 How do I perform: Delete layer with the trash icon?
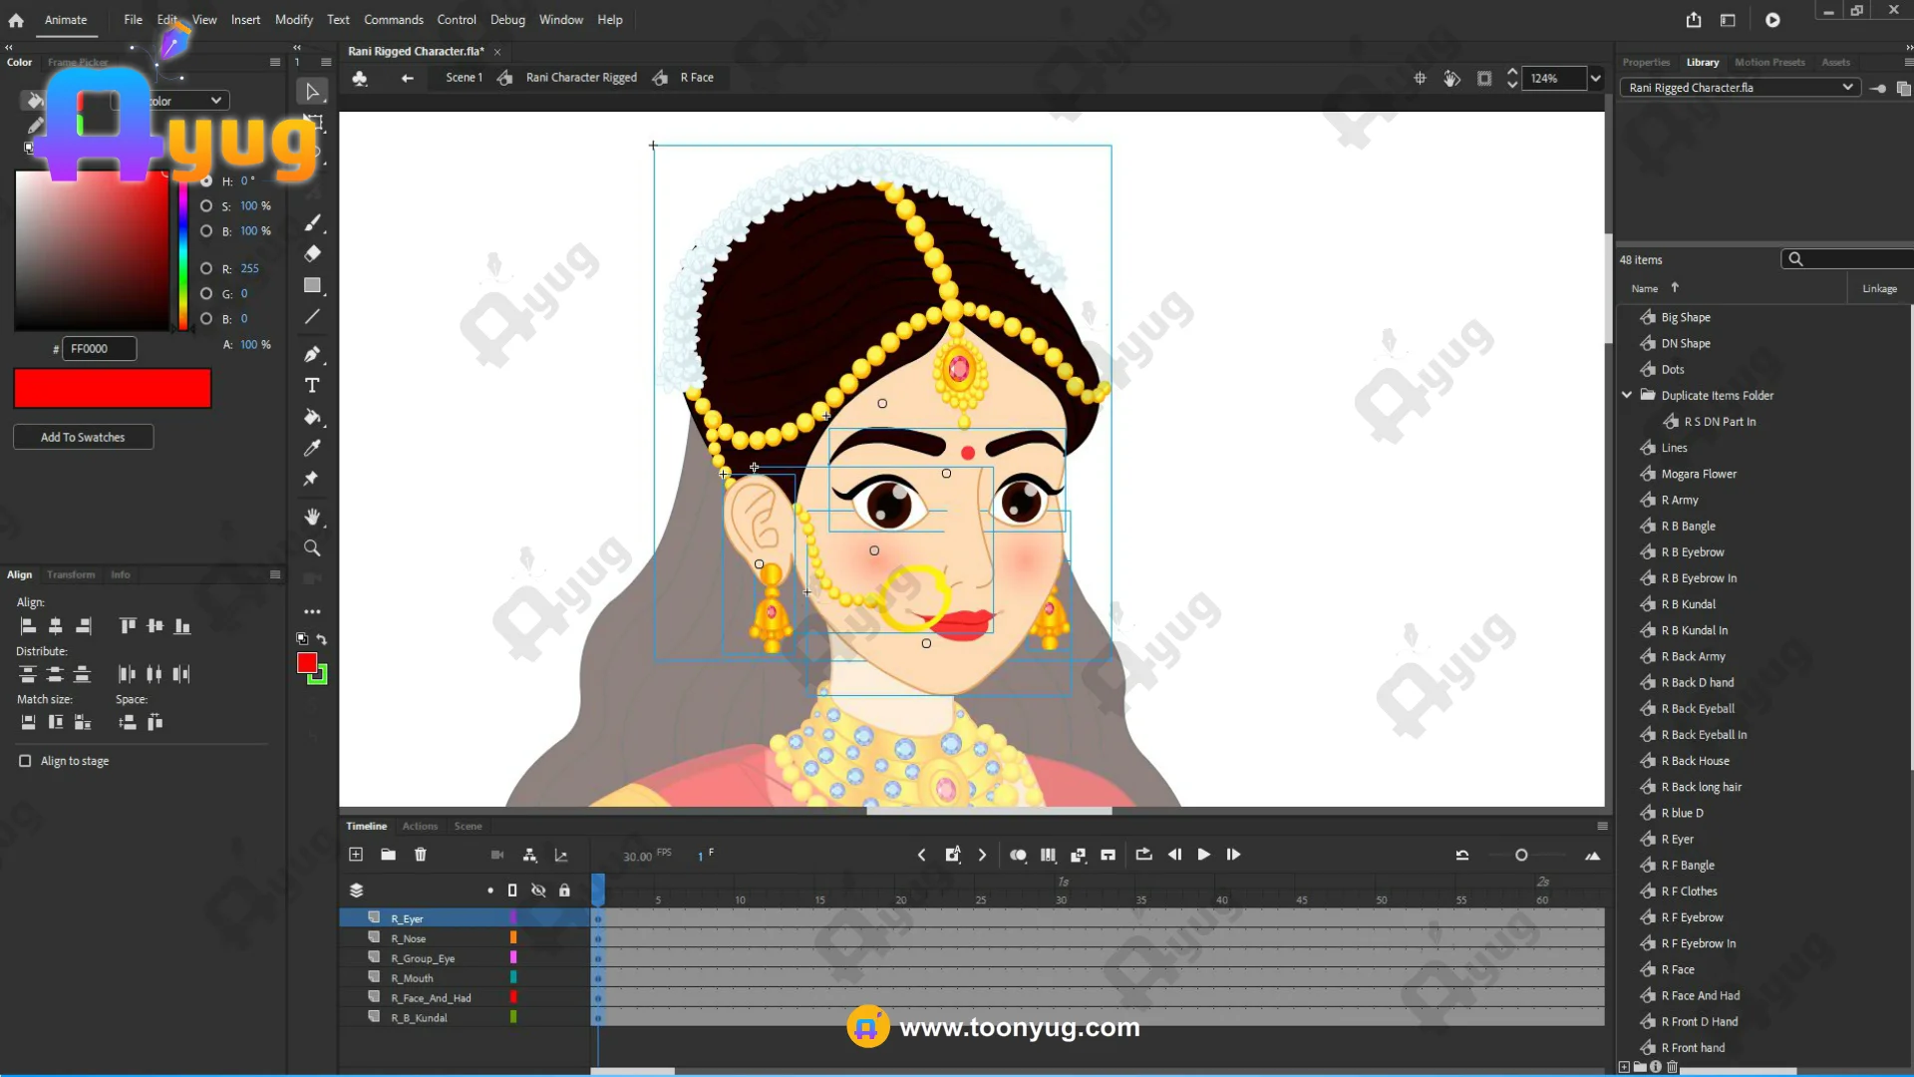(421, 855)
